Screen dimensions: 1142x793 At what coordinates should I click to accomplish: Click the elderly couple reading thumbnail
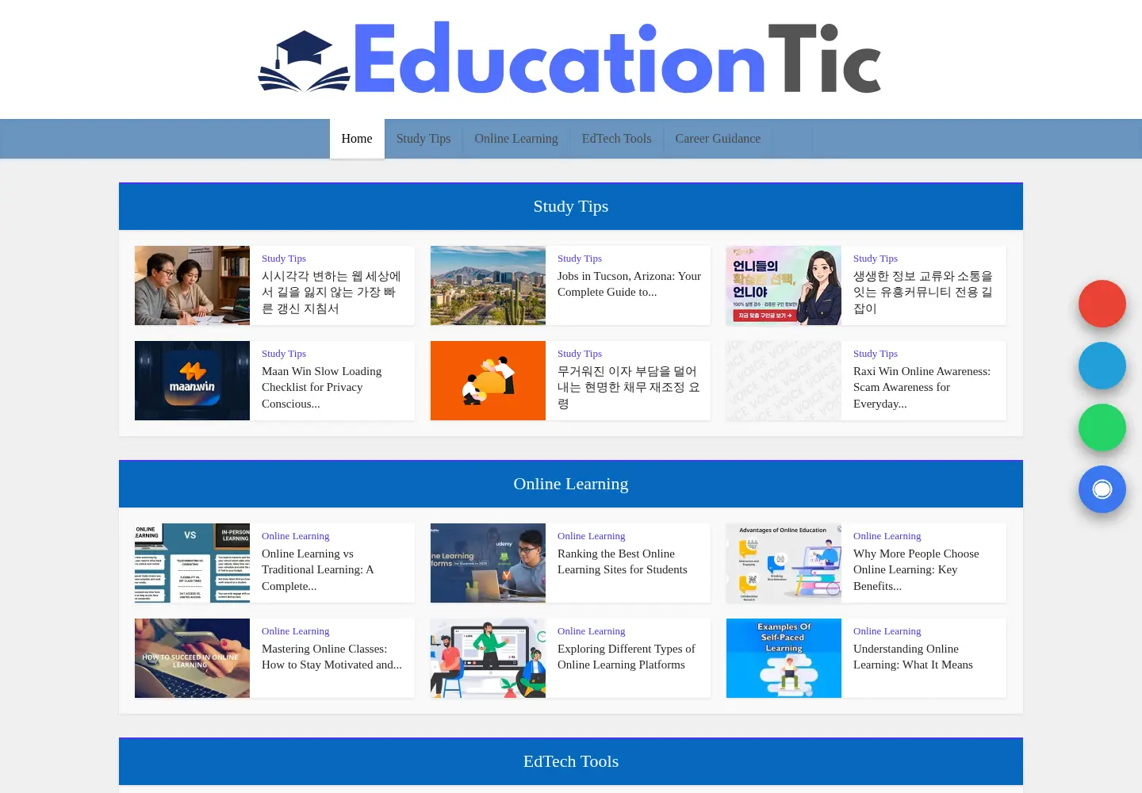click(192, 285)
